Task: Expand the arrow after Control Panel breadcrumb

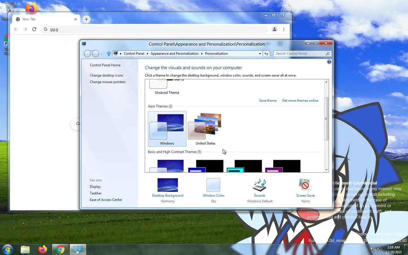Action: pos(147,54)
